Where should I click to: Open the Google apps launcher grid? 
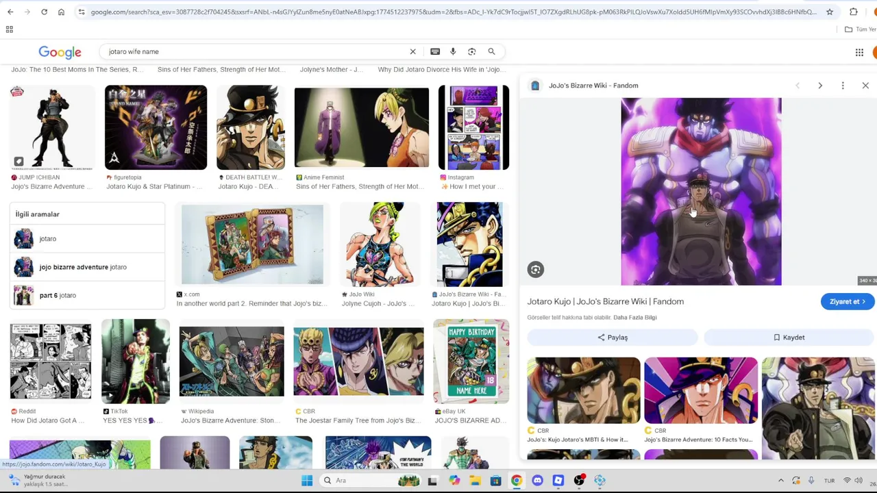(x=859, y=52)
